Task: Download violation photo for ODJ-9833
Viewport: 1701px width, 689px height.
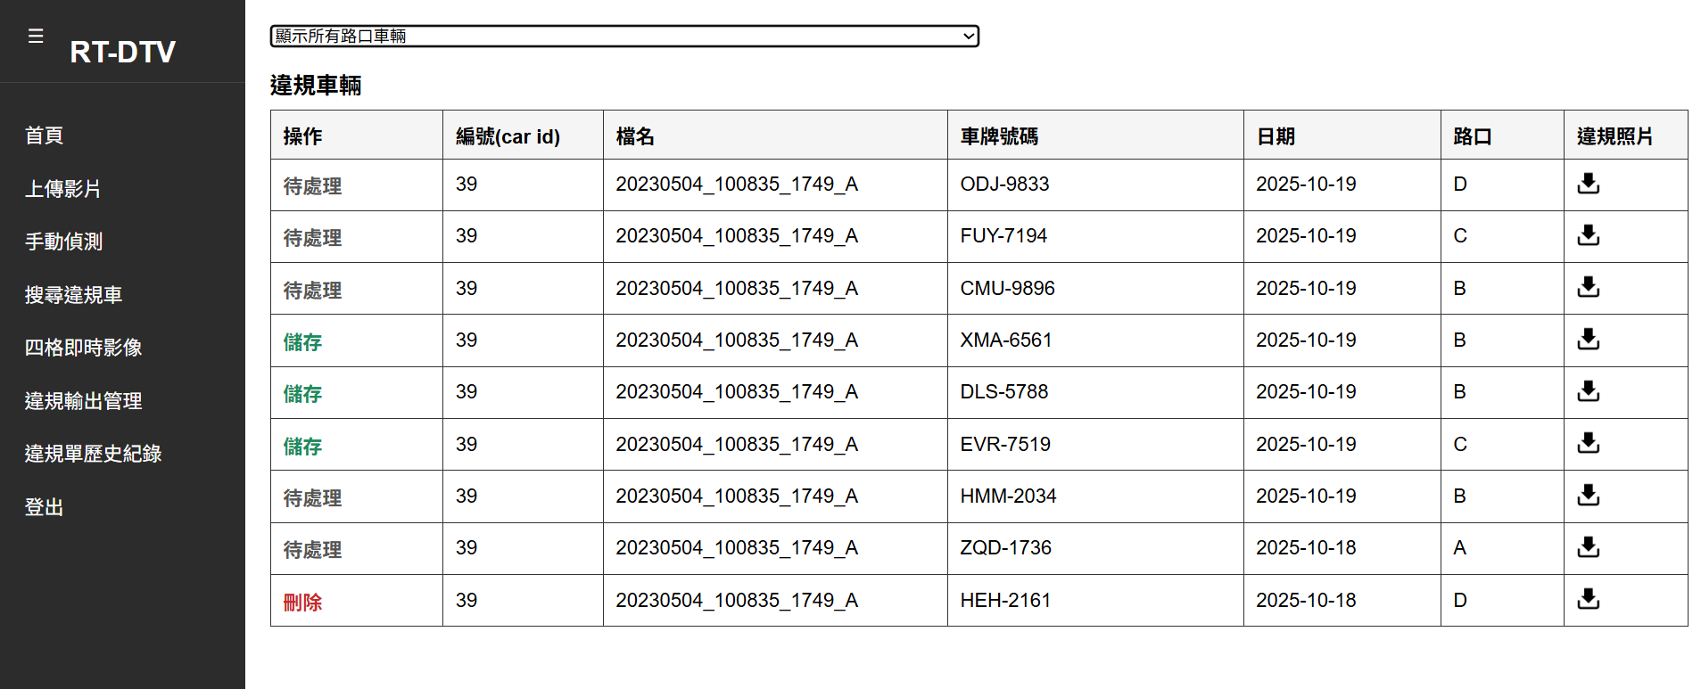Action: click(1588, 184)
